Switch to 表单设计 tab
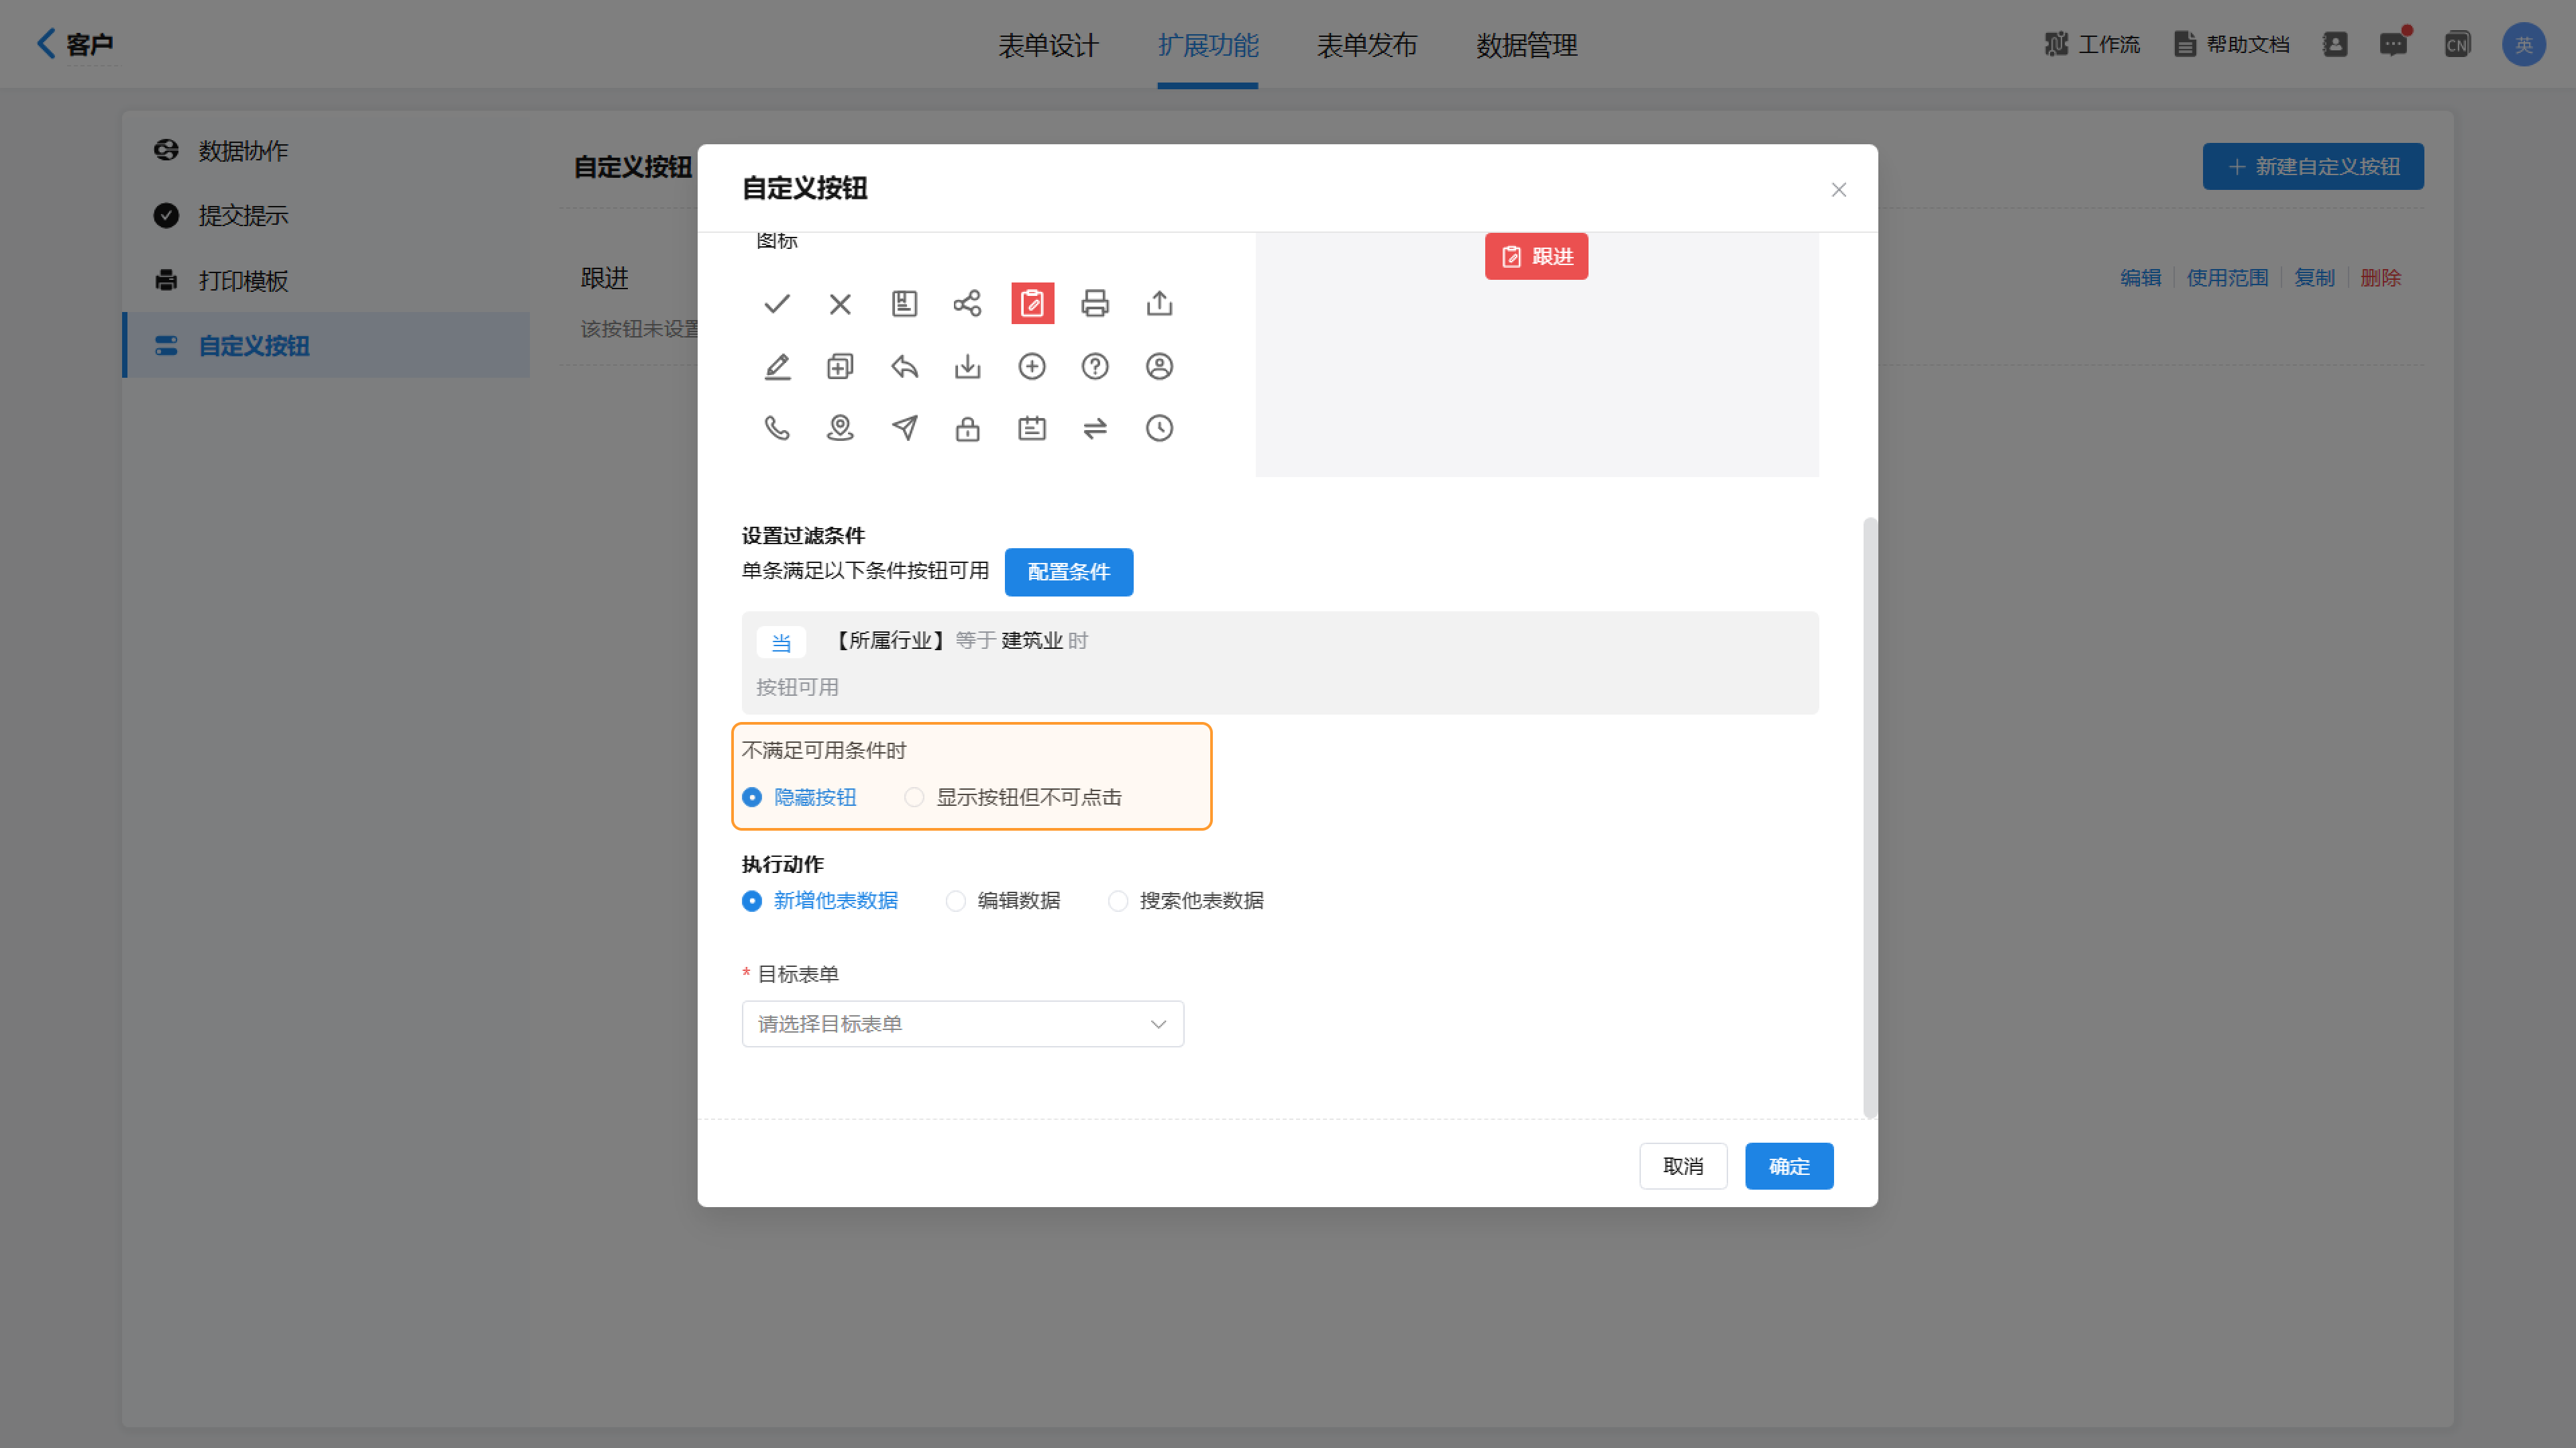The width and height of the screenshot is (2576, 1448). click(x=1048, y=45)
